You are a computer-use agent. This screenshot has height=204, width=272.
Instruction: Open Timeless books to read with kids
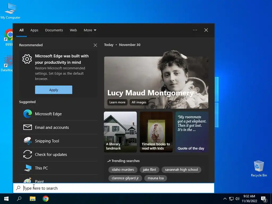point(156,132)
